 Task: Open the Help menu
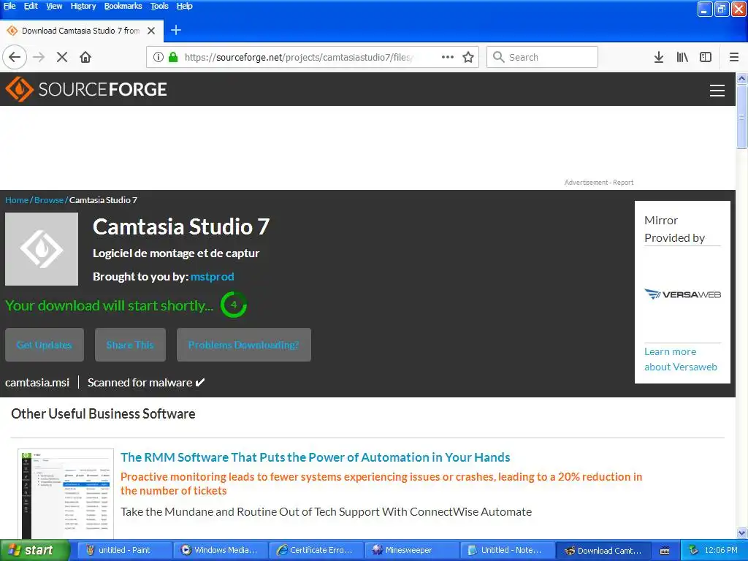(x=185, y=6)
